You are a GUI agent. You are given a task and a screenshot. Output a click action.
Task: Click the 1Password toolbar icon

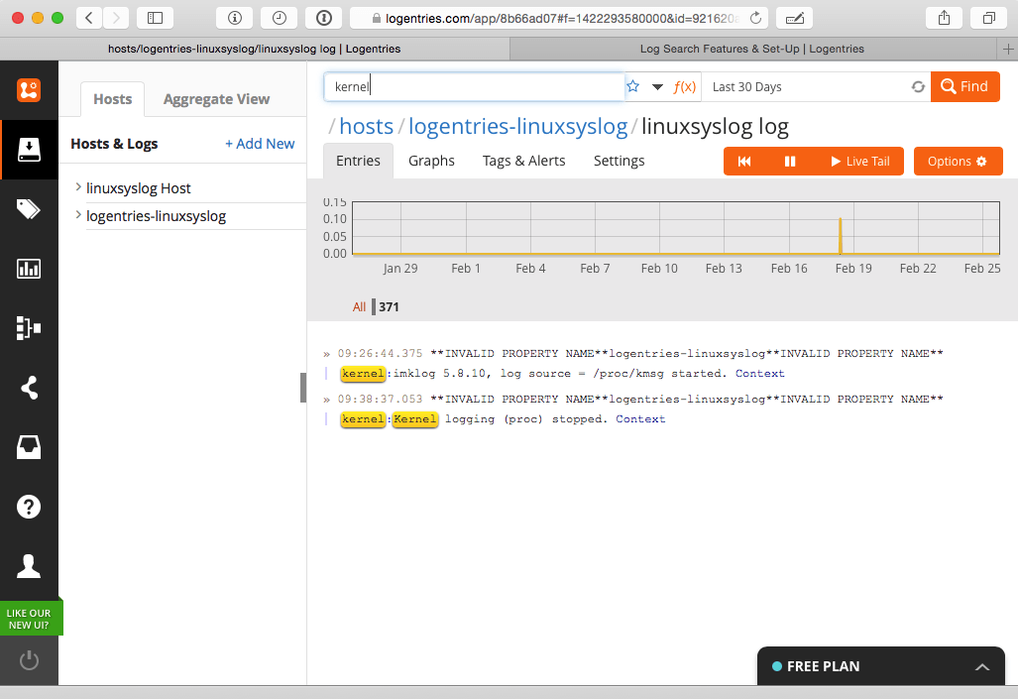[x=324, y=18]
